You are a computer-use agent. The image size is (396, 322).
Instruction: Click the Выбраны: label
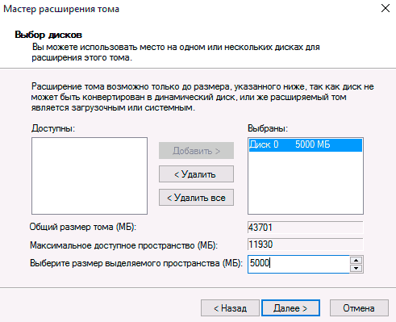tap(268, 128)
